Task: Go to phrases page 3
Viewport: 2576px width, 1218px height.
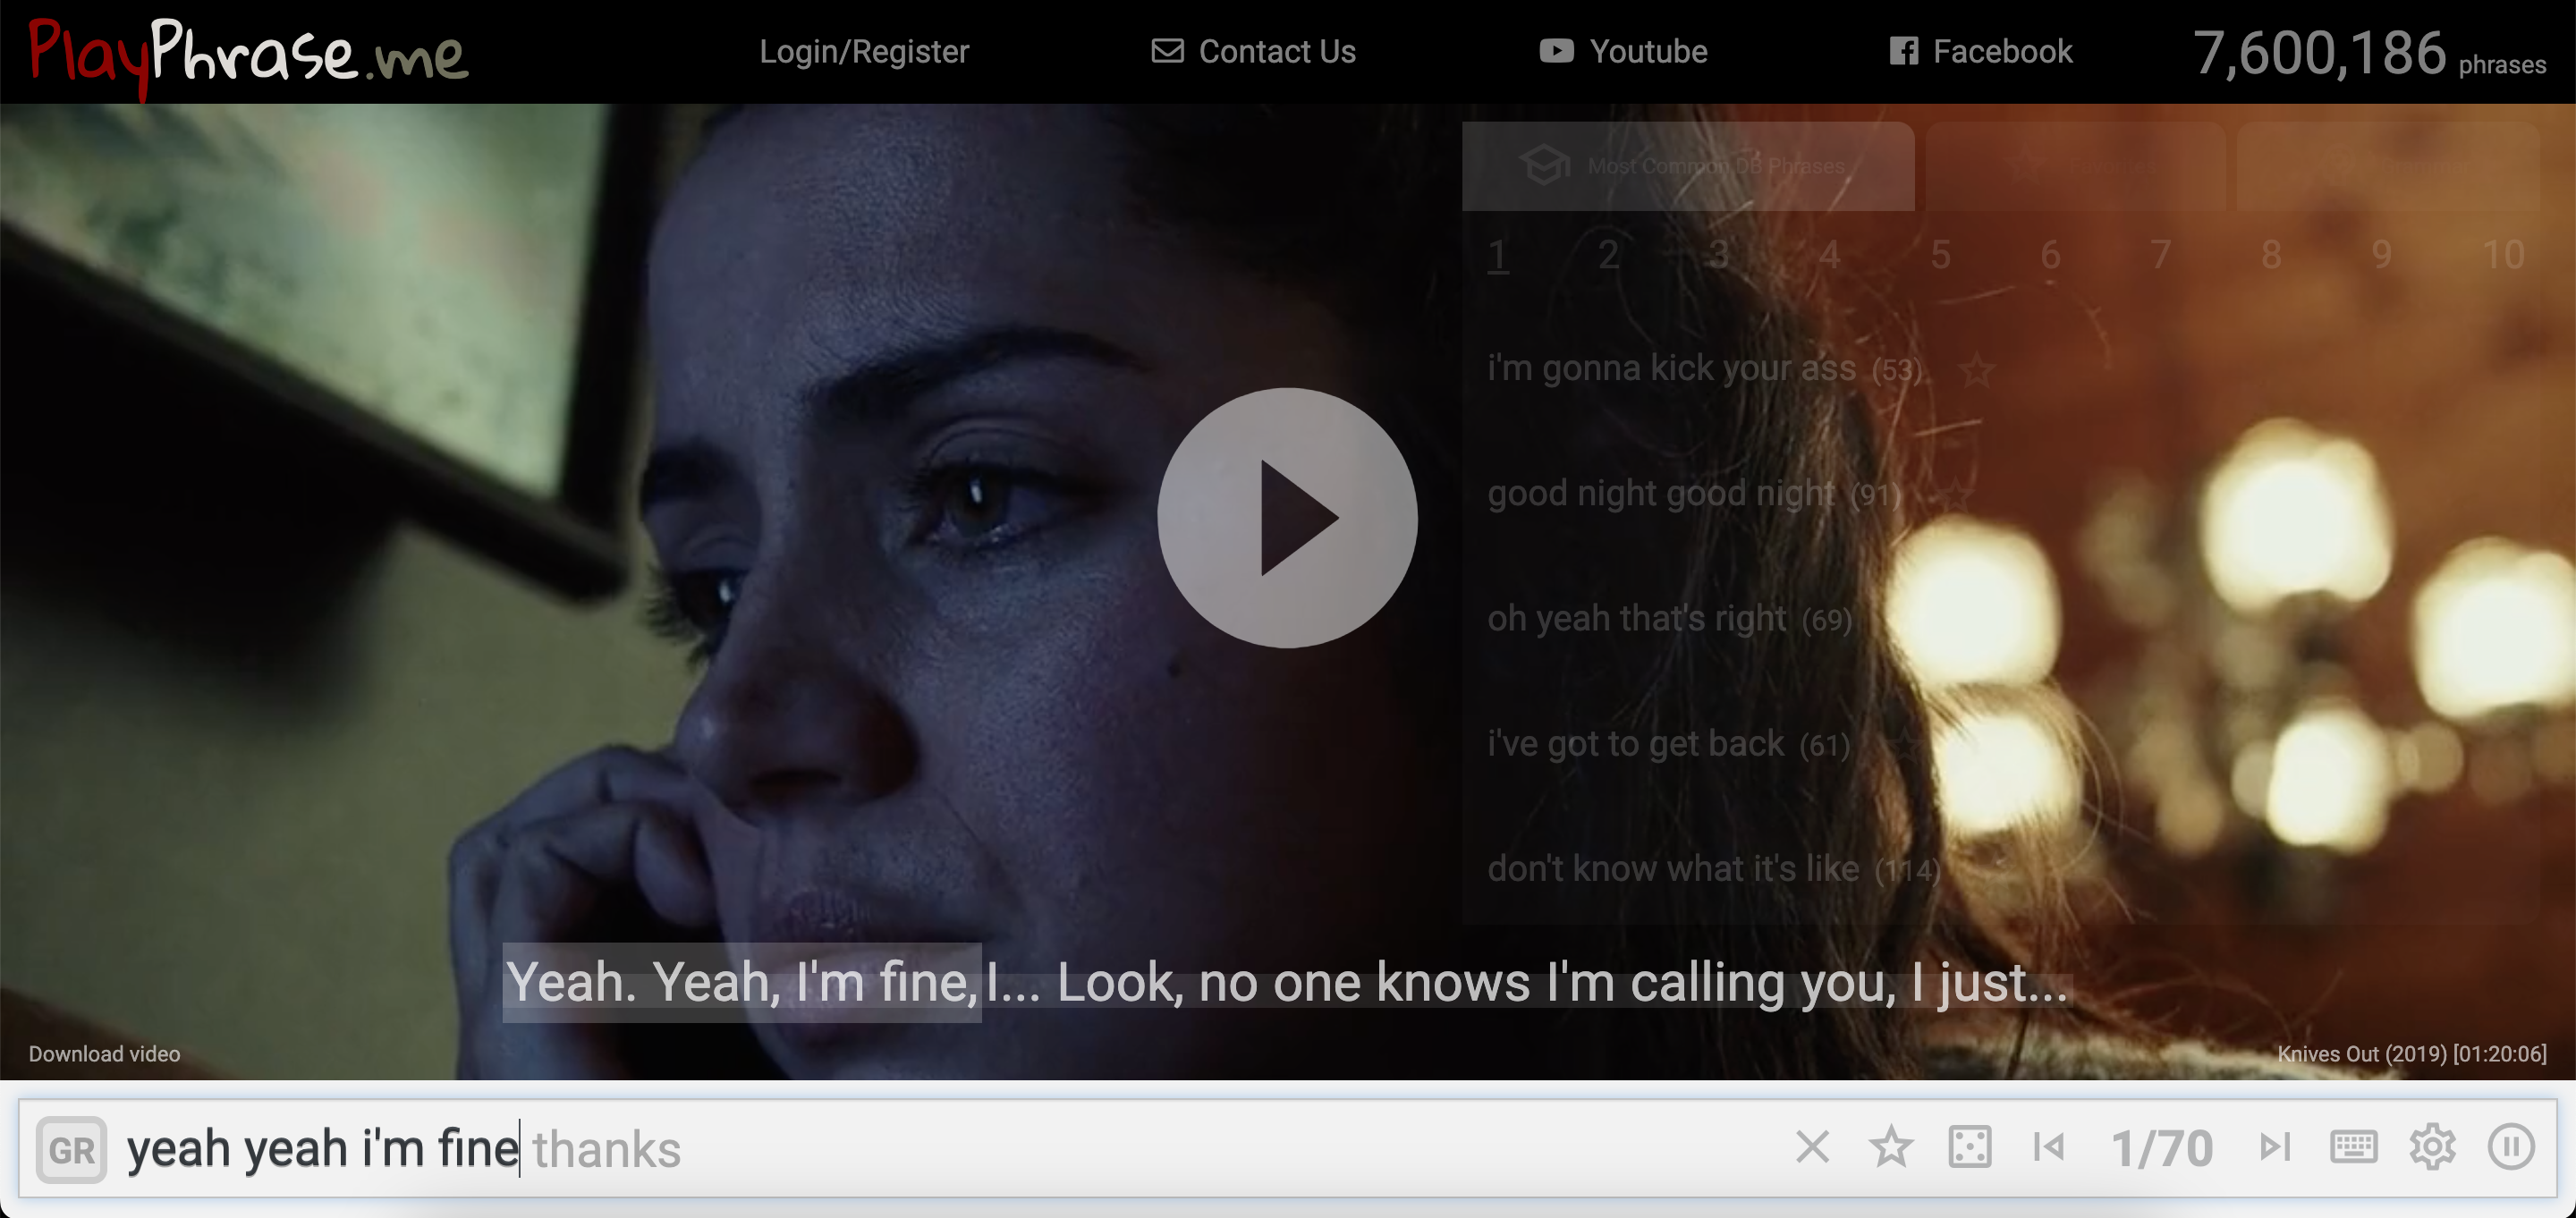Action: (x=1718, y=255)
